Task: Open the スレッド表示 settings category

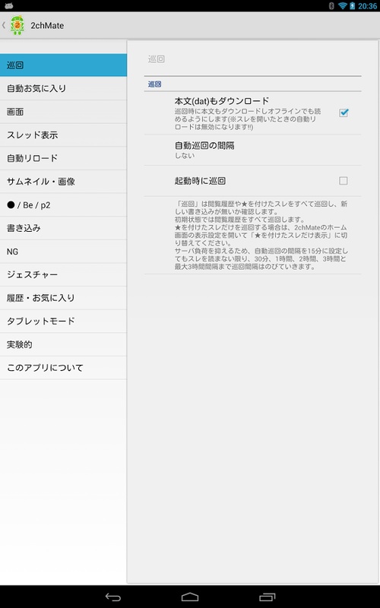Action: point(63,135)
